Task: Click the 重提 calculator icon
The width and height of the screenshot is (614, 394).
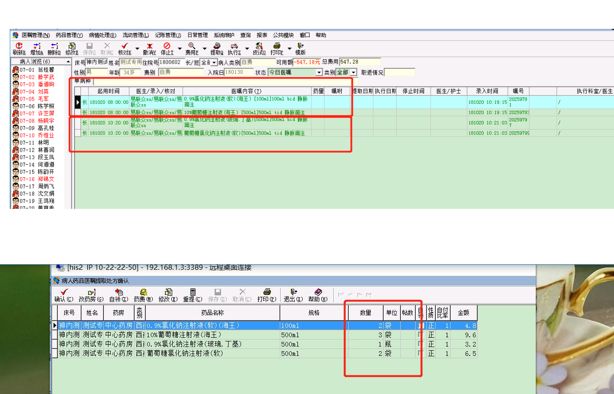Action: [x=193, y=292]
